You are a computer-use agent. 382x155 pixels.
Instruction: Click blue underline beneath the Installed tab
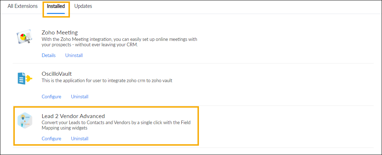coord(56,13)
